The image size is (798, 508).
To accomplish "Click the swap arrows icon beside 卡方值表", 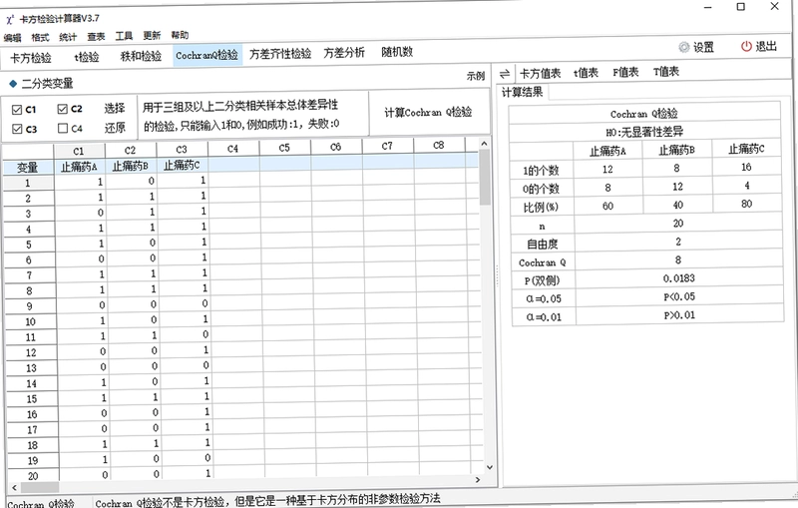I will (505, 74).
